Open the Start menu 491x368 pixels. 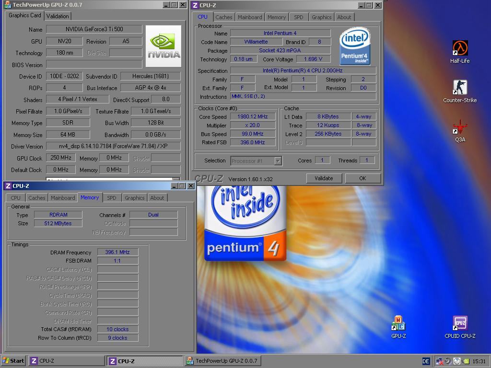pyautogui.click(x=13, y=360)
